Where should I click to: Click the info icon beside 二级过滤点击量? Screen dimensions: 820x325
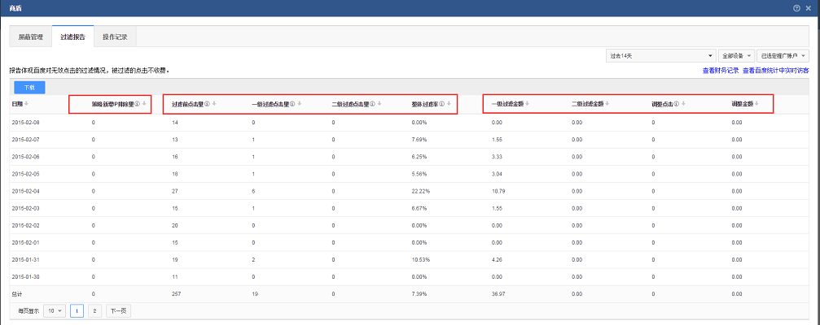pos(372,104)
